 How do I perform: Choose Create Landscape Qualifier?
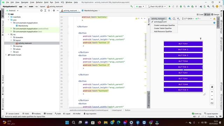[x=164, y=25]
